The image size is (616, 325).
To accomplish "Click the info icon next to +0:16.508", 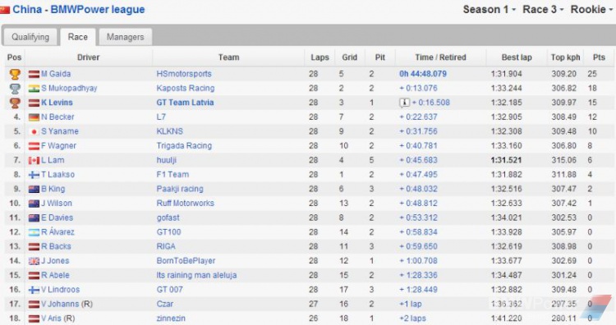I will 404,103.
